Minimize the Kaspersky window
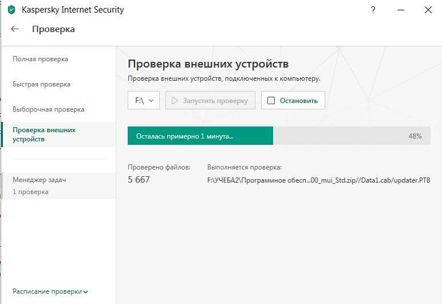This screenshot has height=304, width=442. click(401, 10)
